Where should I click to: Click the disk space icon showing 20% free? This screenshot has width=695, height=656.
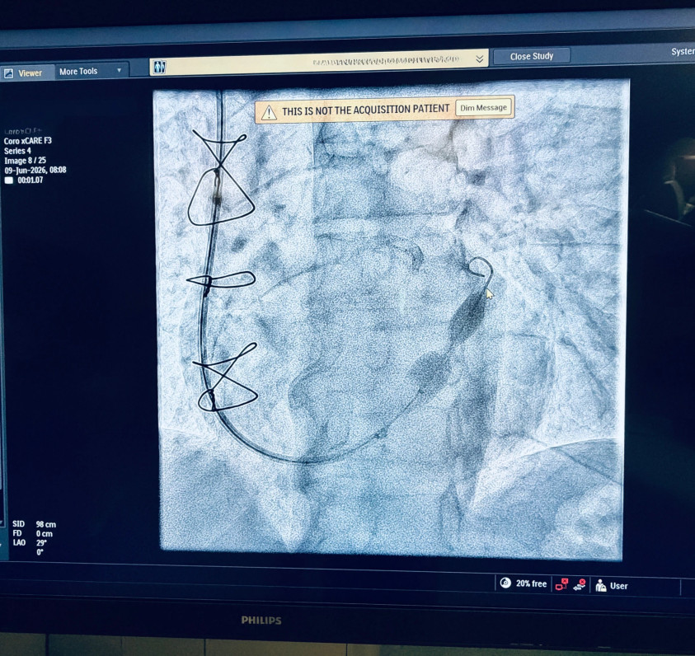(505, 583)
